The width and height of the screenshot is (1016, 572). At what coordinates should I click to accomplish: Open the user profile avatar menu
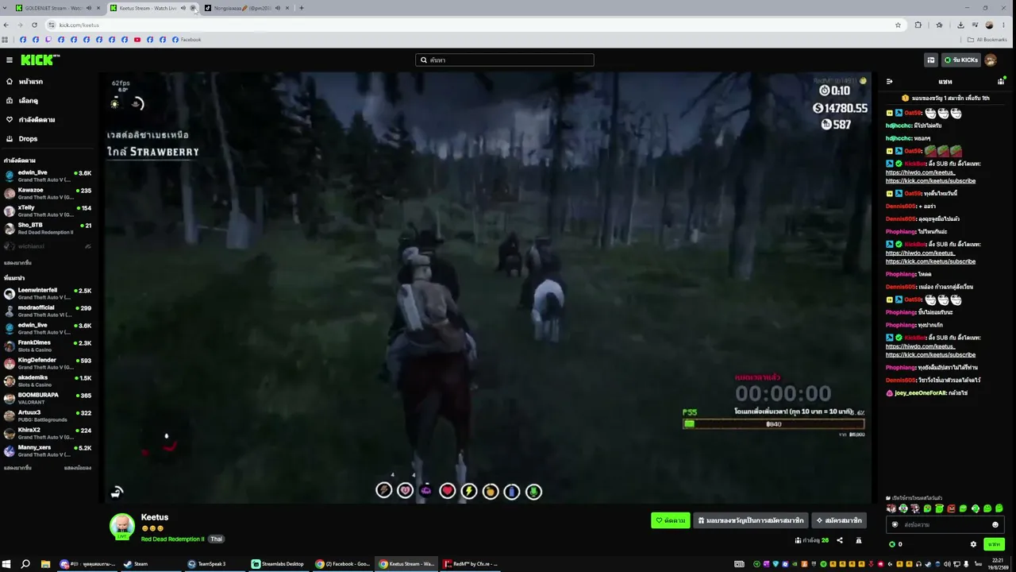(991, 60)
